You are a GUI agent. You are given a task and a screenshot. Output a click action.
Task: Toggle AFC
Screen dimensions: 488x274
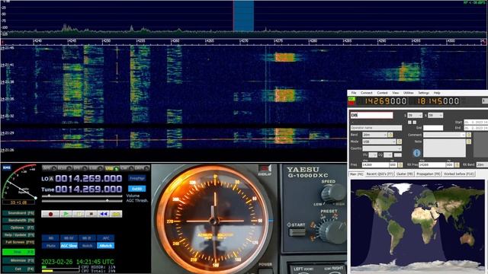(106, 238)
